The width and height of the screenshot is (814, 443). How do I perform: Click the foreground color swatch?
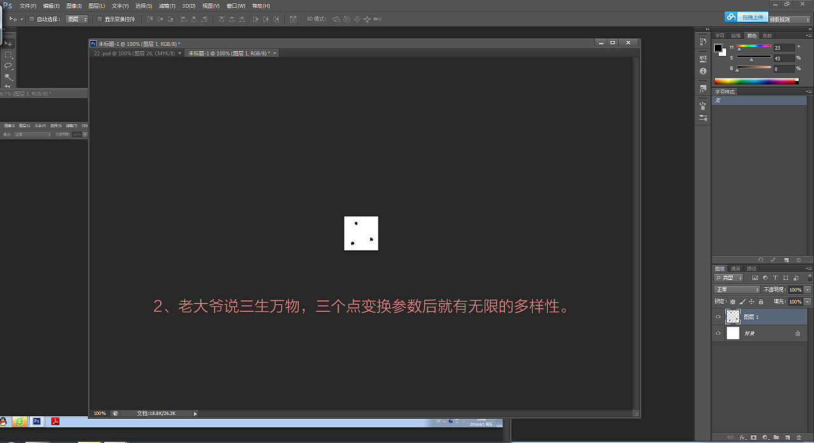click(x=718, y=48)
